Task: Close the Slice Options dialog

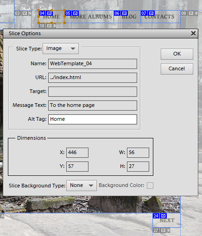Action: click(x=193, y=33)
